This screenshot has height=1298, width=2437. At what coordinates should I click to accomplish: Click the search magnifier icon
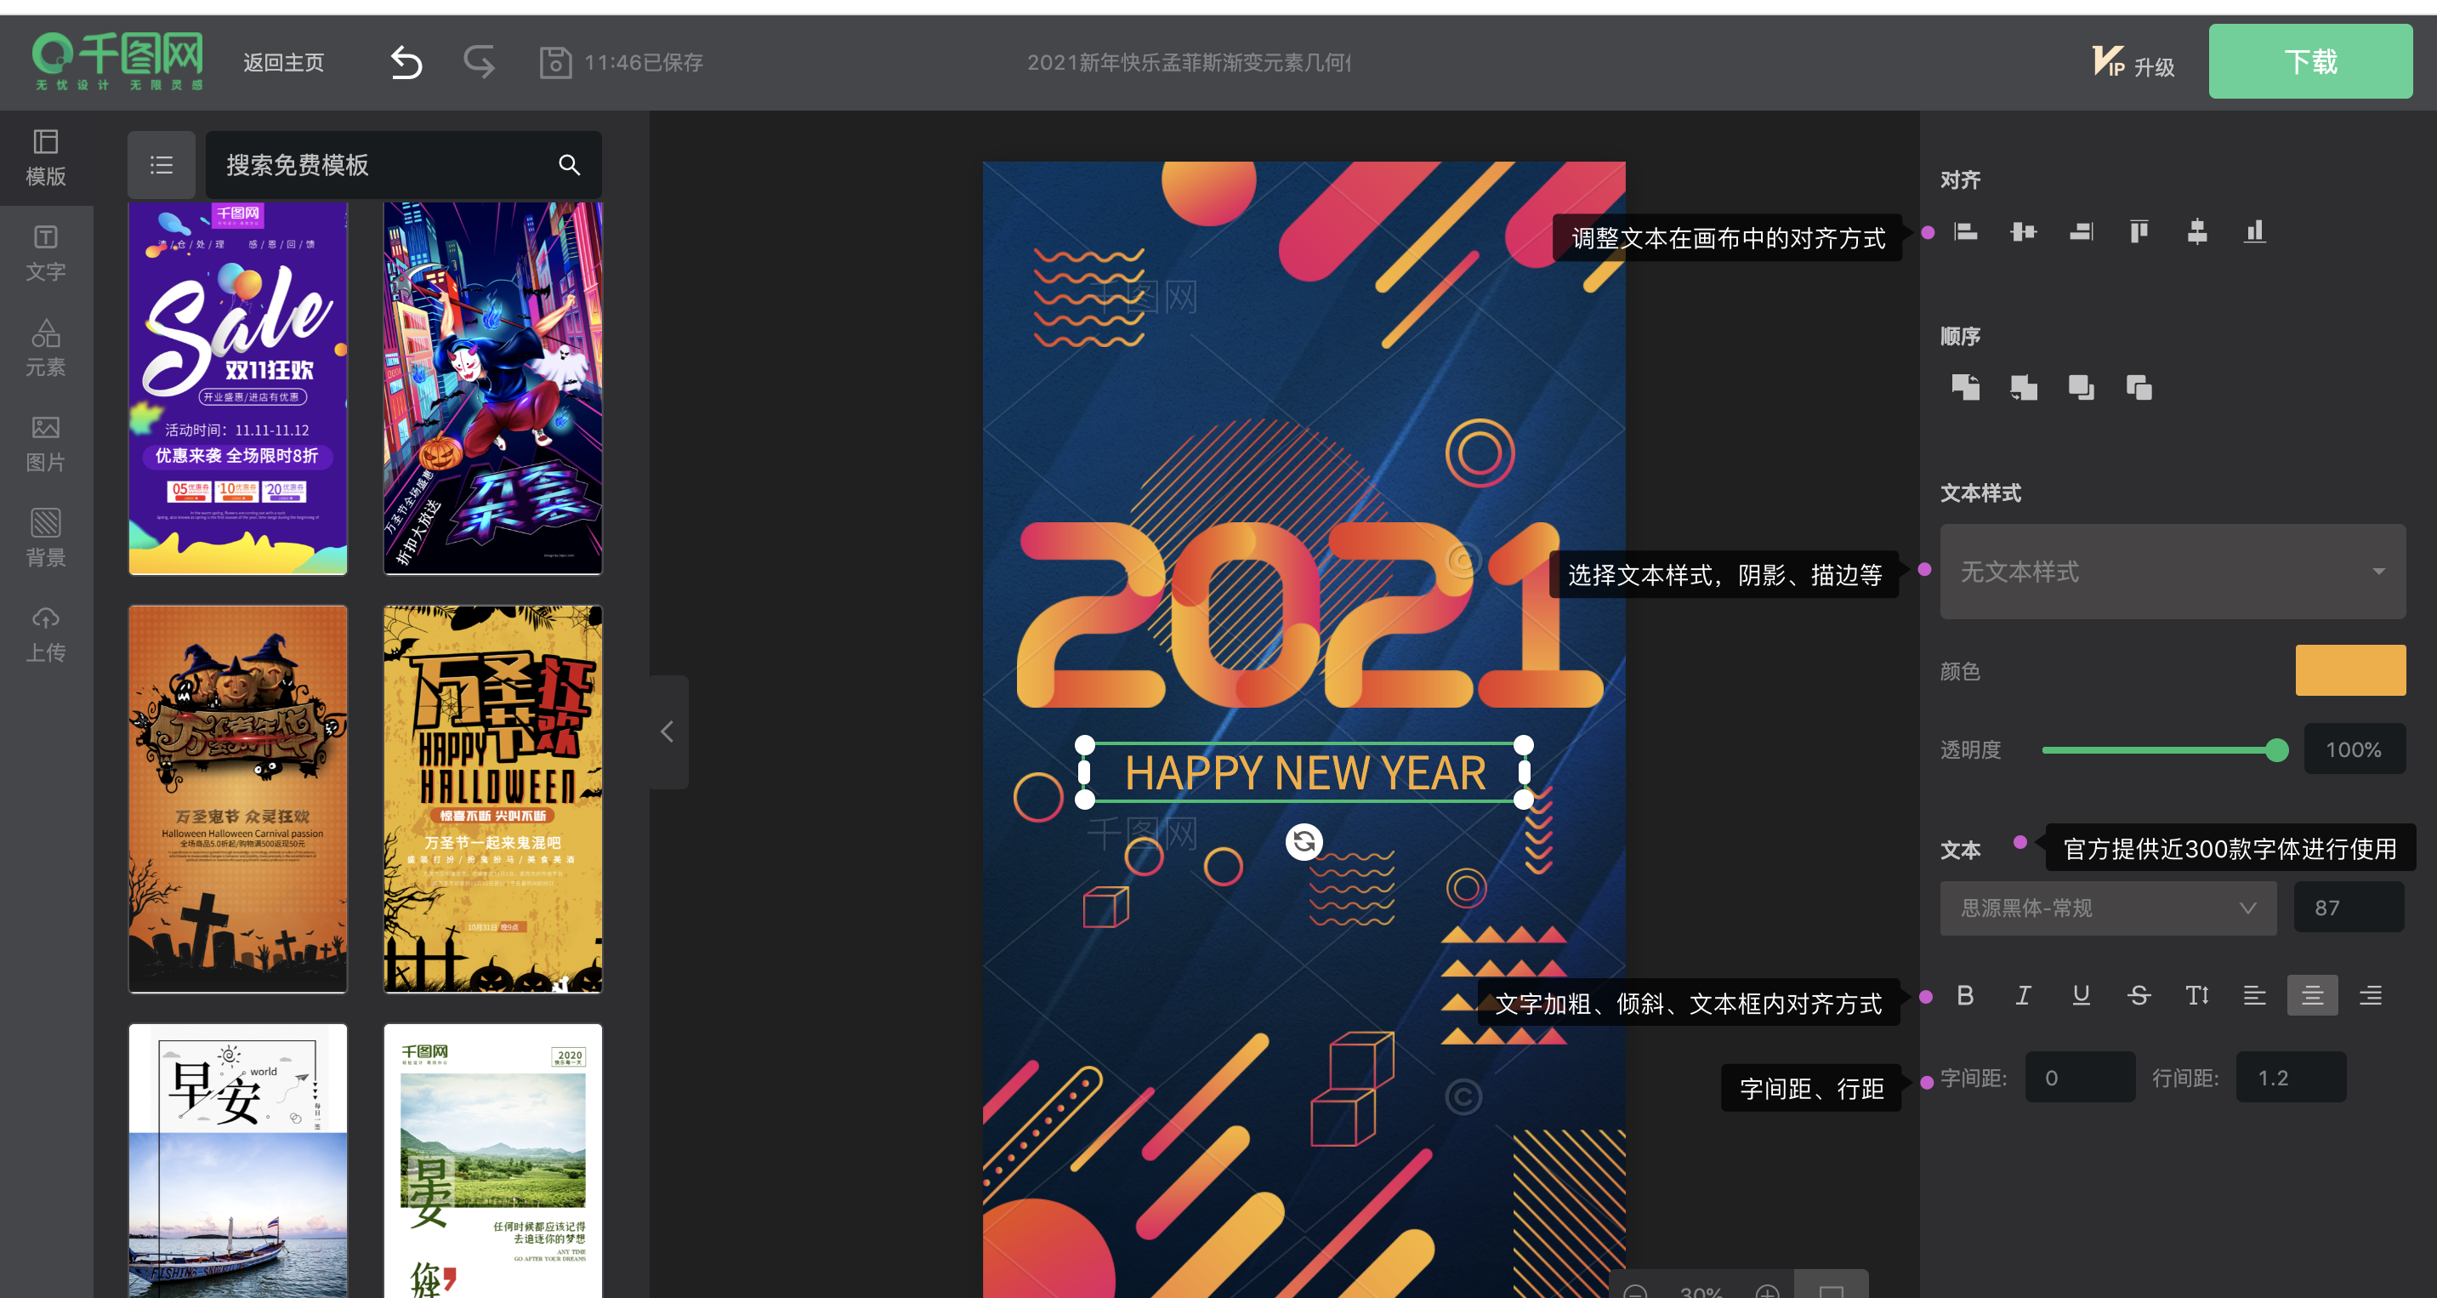tap(569, 165)
